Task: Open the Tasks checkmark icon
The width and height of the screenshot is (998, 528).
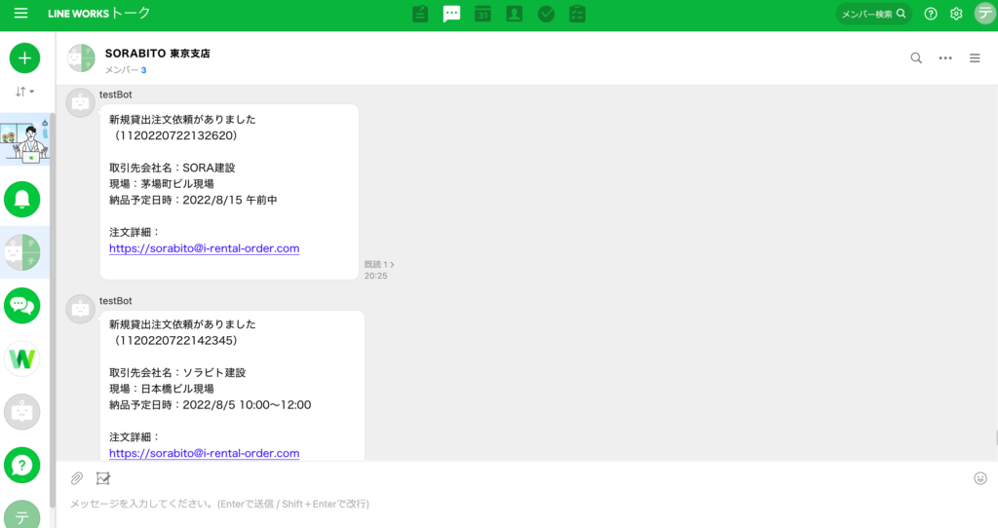Action: point(546,14)
